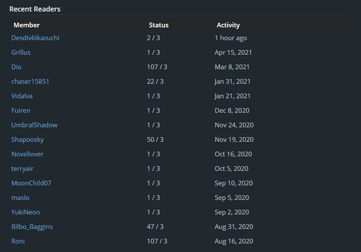The width and height of the screenshot is (361, 252).
Task: Open Desdiv6Ikazuchi's member profile
Action: (35, 38)
